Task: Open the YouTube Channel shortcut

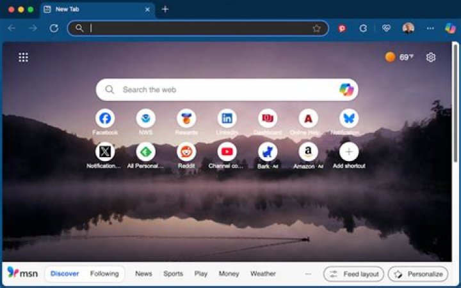Action: tap(227, 152)
